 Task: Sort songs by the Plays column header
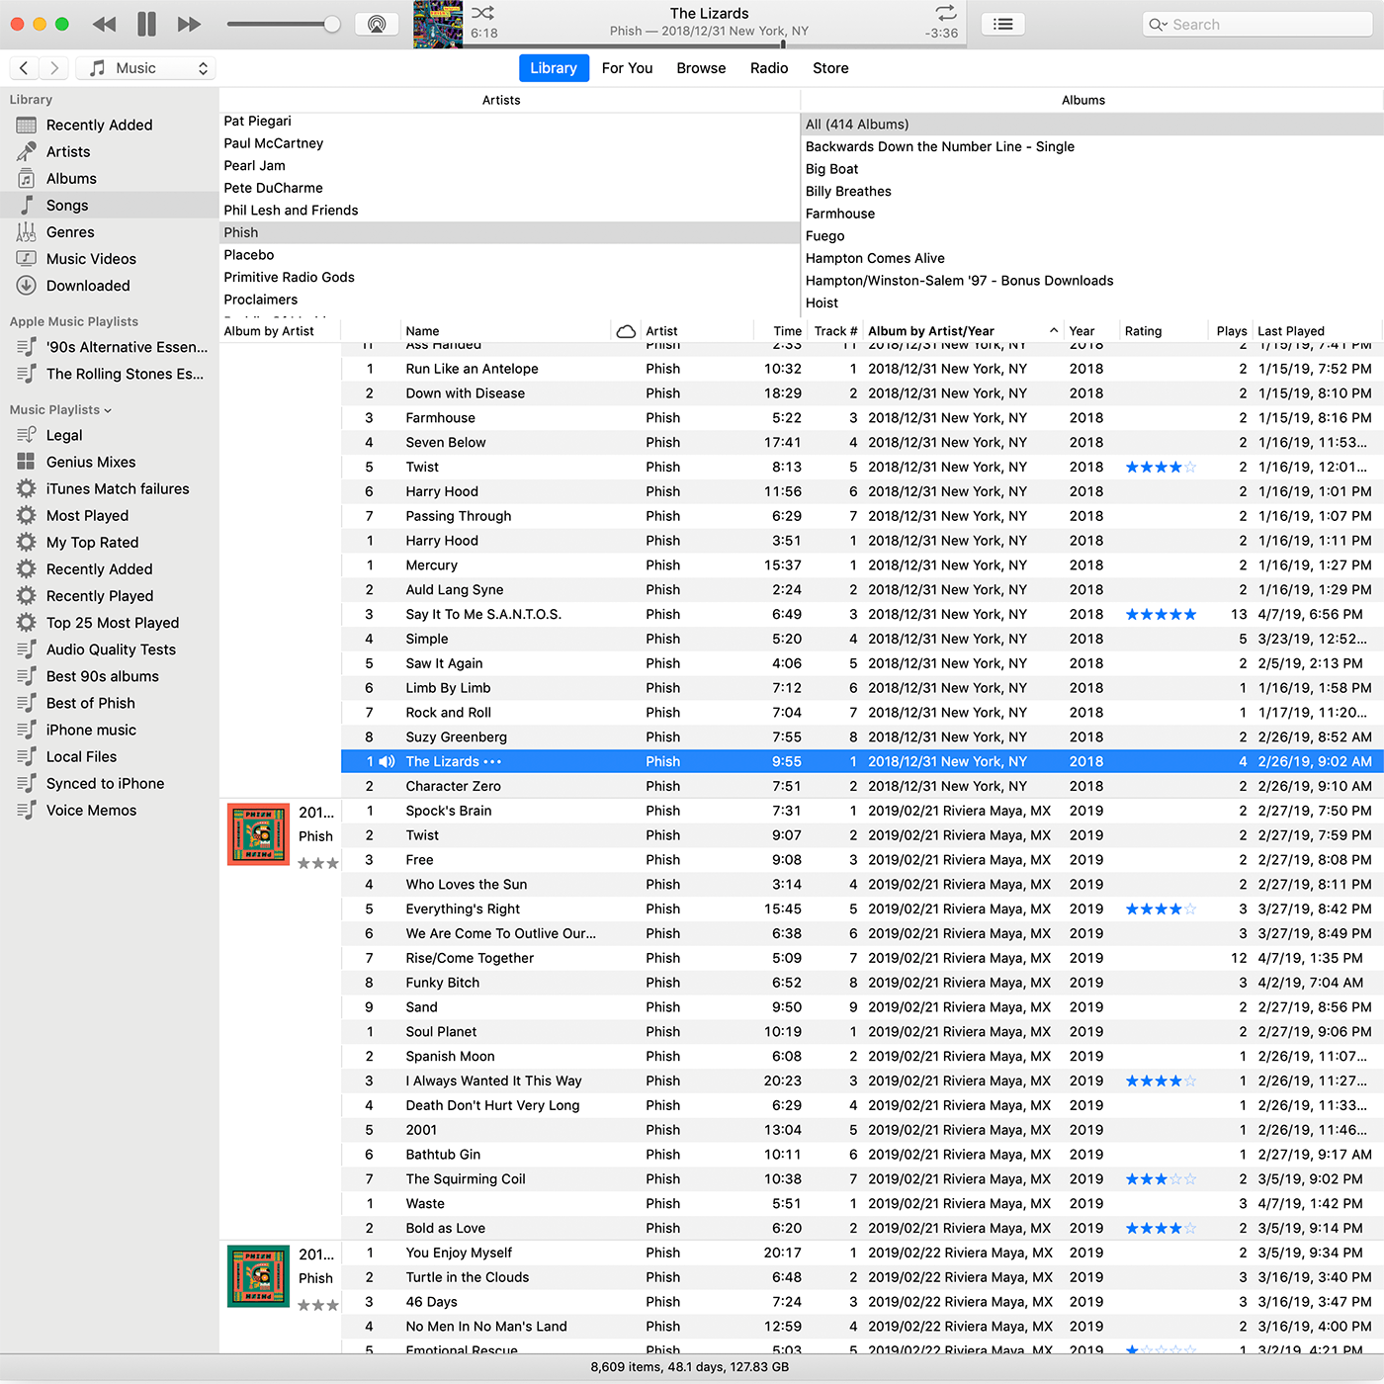pos(1231,331)
